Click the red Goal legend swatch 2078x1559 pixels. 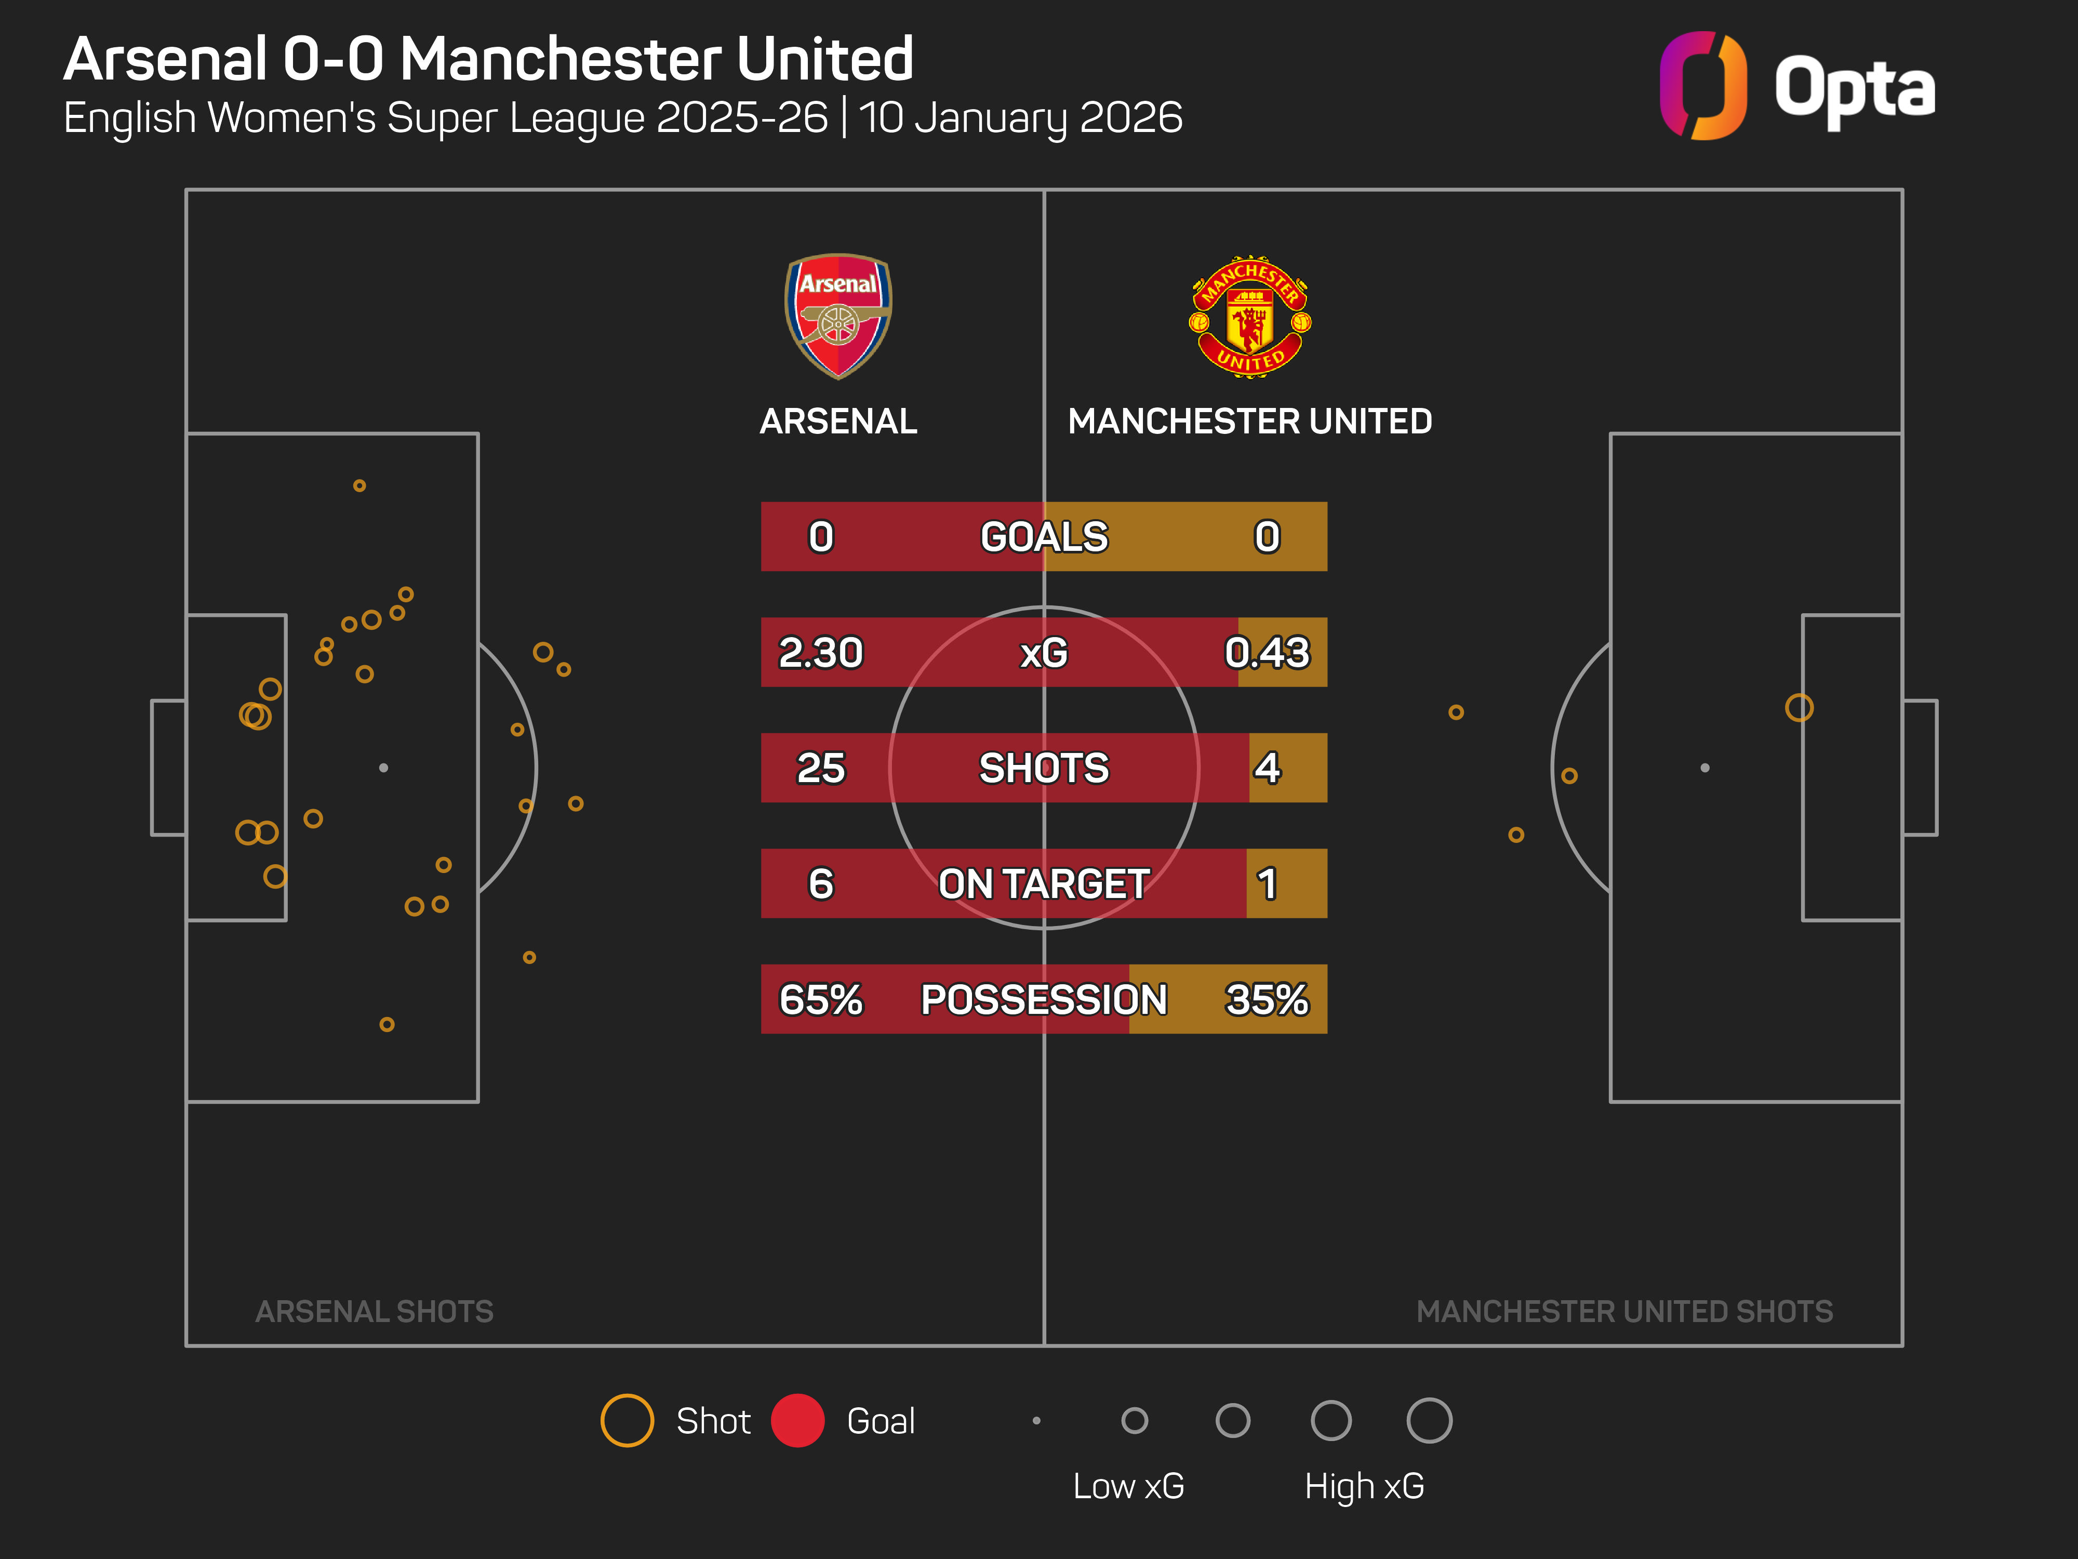pos(797,1420)
